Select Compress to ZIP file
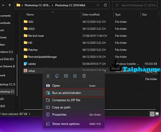Screen dimensions: 161x132 74,100
